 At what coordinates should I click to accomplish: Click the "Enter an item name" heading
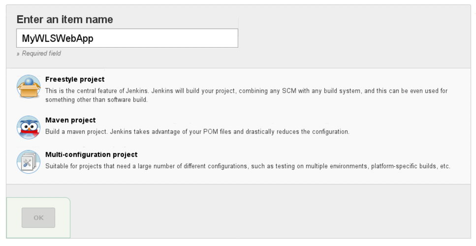(x=64, y=20)
